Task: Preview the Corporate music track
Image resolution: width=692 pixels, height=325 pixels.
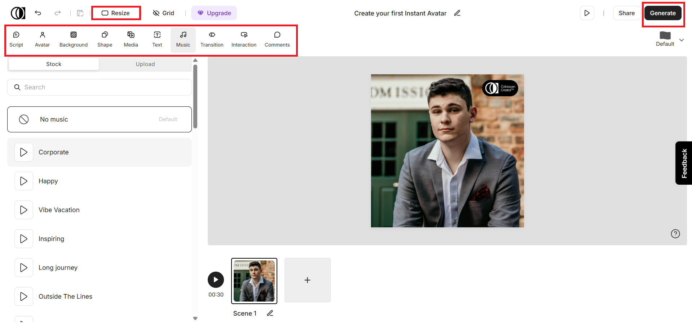Action: (x=23, y=152)
